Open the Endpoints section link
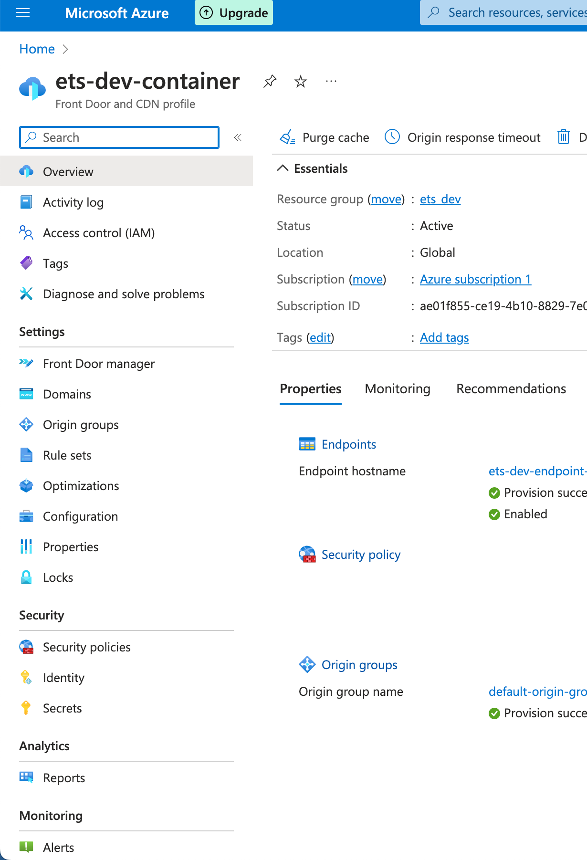 349,444
